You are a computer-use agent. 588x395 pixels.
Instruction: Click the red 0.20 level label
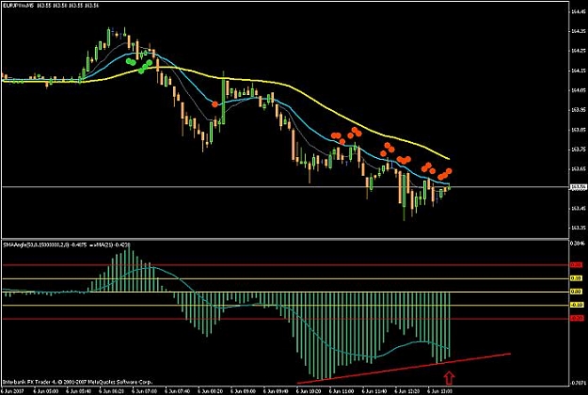577,265
